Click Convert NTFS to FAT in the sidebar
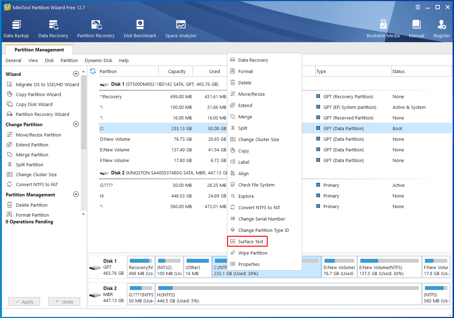This screenshot has width=454, height=318. [32, 184]
